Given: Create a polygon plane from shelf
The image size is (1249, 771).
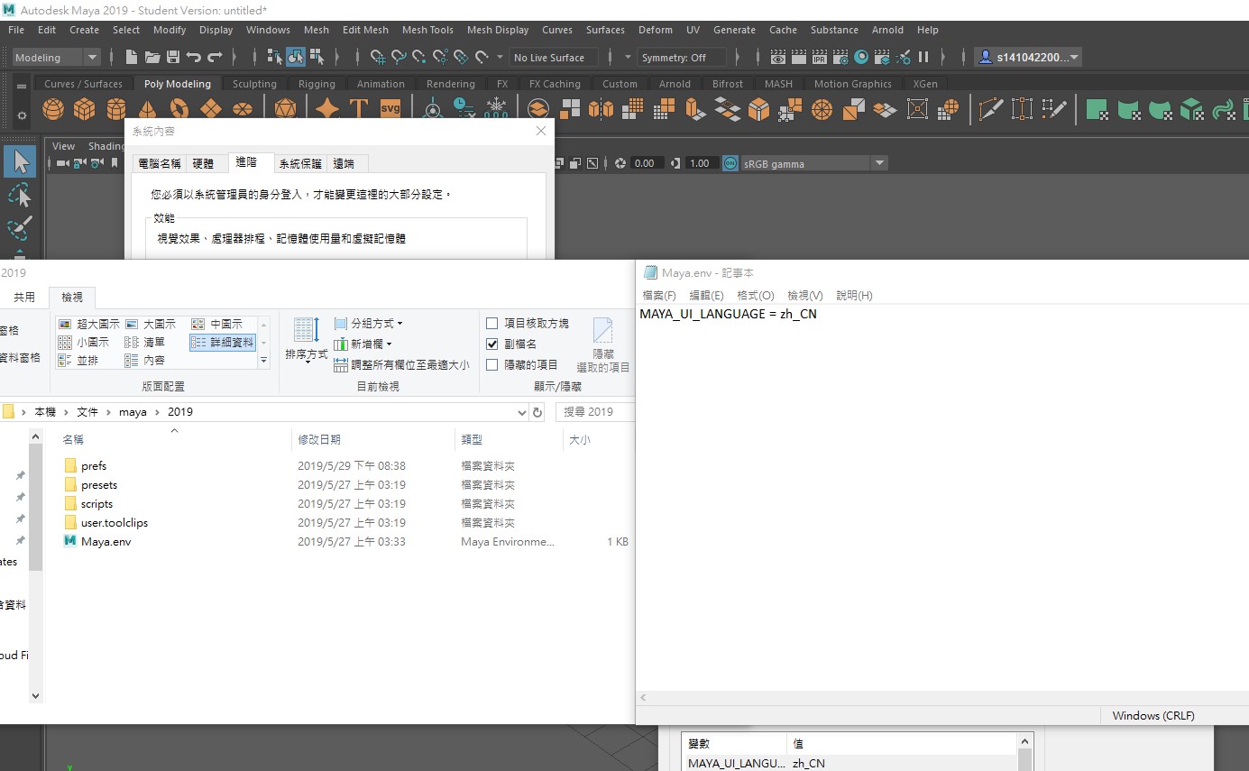Looking at the screenshot, I should tap(210, 109).
